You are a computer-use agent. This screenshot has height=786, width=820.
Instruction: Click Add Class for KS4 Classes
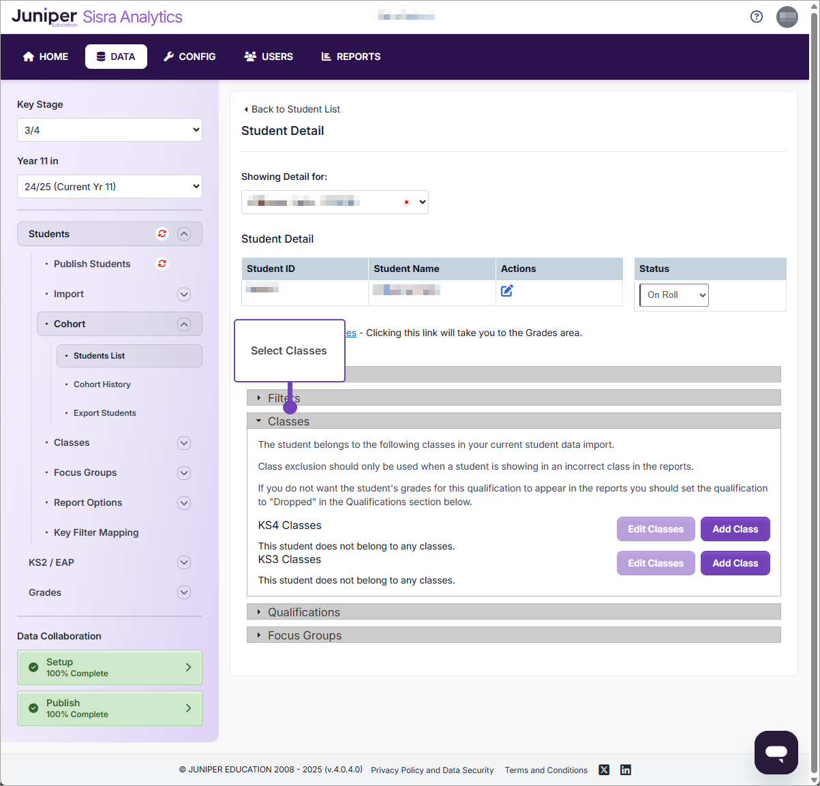click(735, 529)
